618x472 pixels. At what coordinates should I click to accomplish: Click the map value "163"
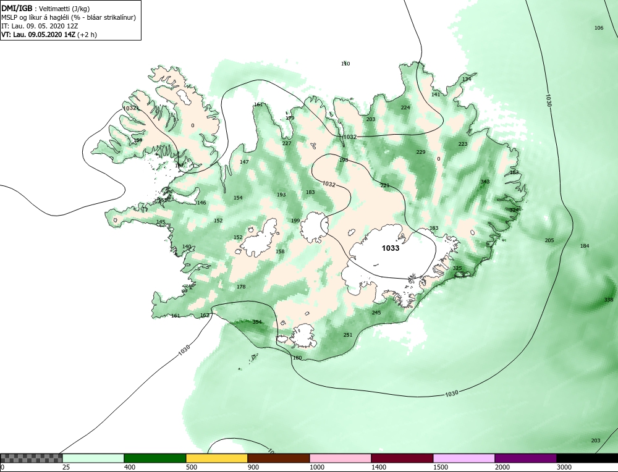[x=205, y=315]
